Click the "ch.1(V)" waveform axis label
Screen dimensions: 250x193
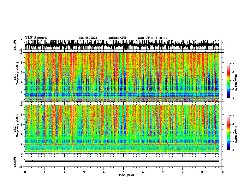15,45
